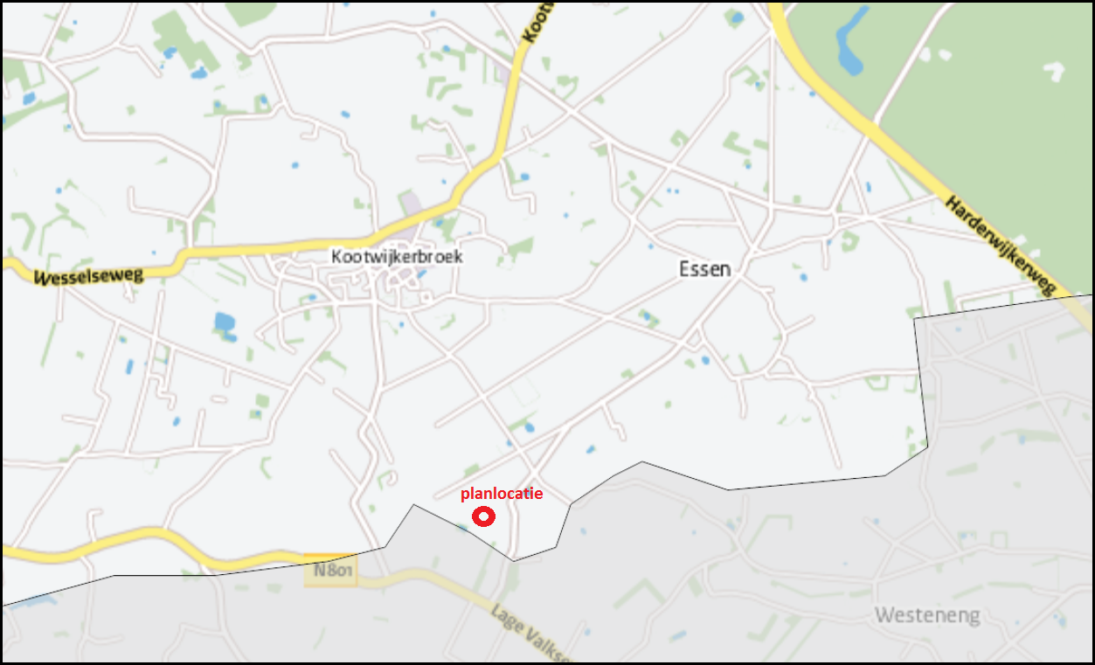1095x665 pixels.
Task: Click the N801 road shield
Action: [x=332, y=571]
